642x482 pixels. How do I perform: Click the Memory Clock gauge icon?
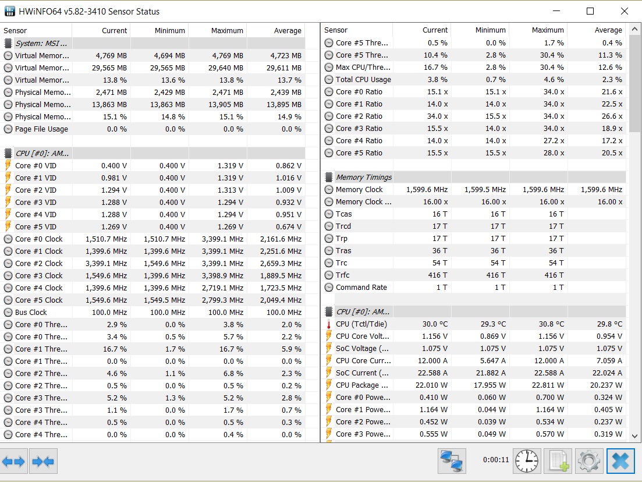pyautogui.click(x=328, y=190)
